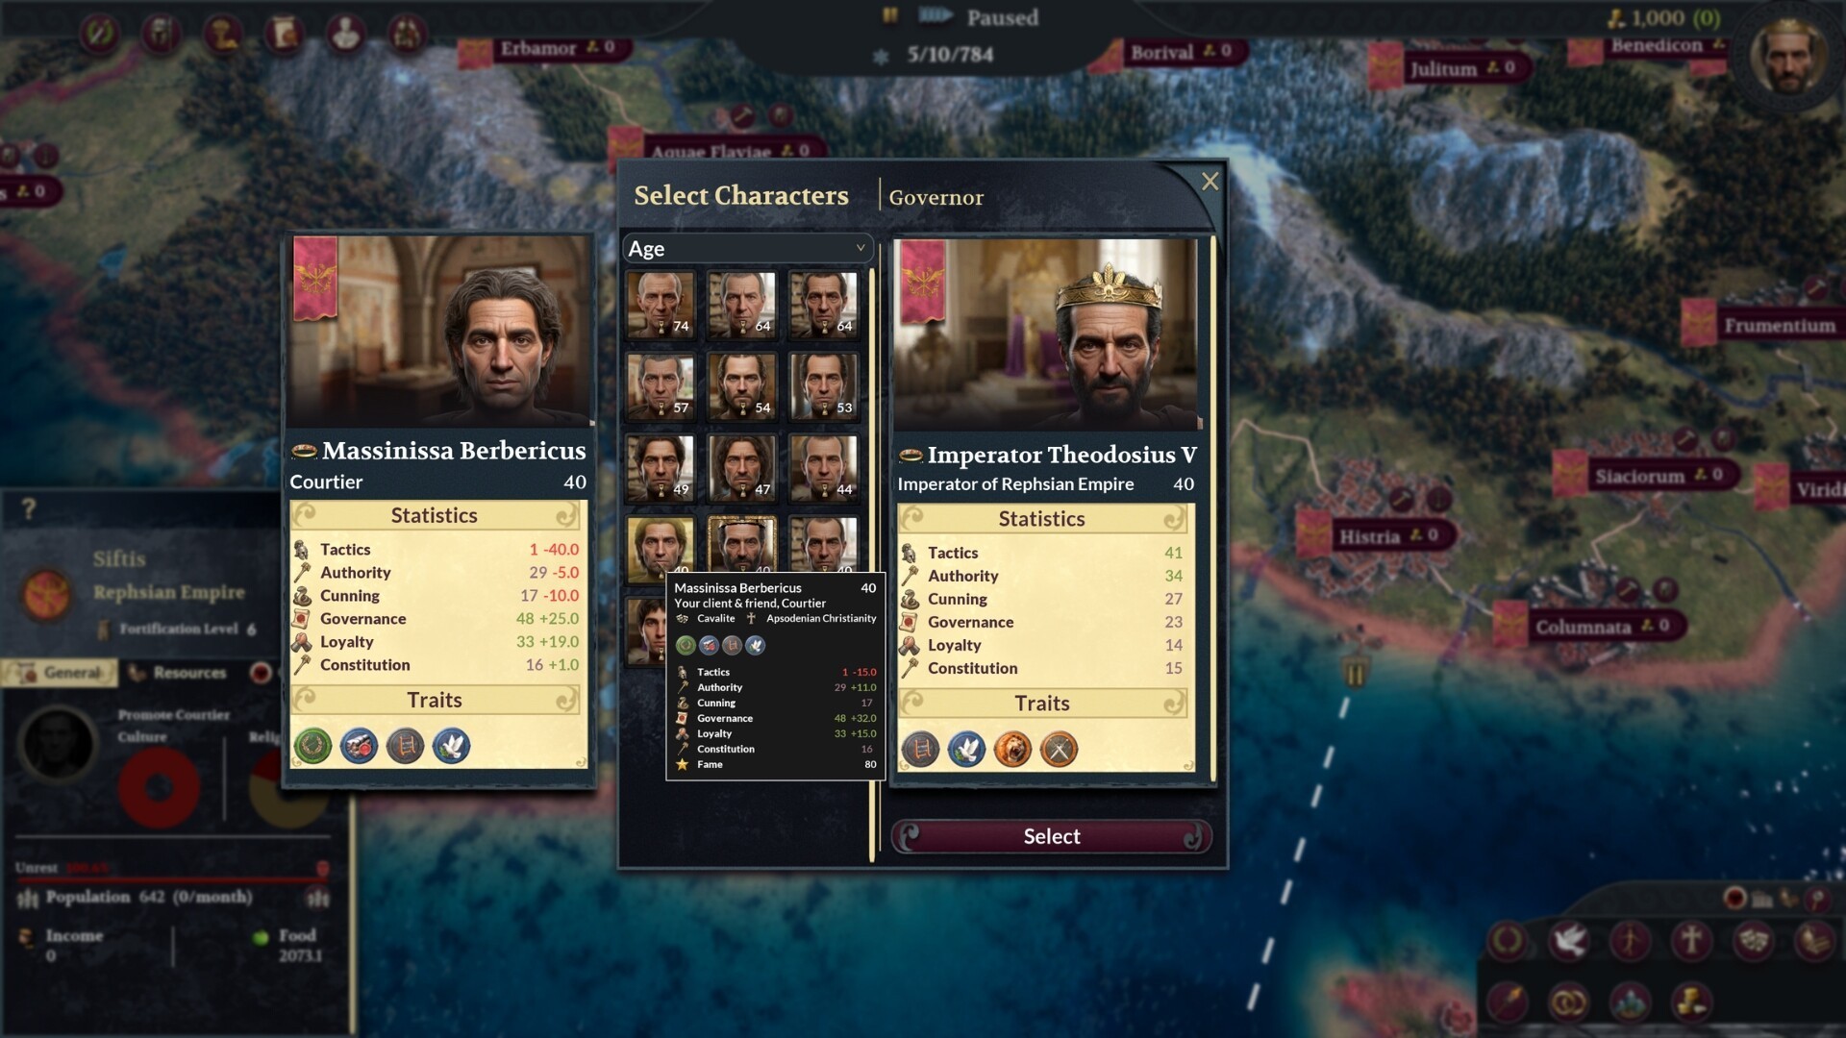Click the lion trait icon on Theodosius's card
Screen dimensions: 1846x1038
pos(1012,749)
